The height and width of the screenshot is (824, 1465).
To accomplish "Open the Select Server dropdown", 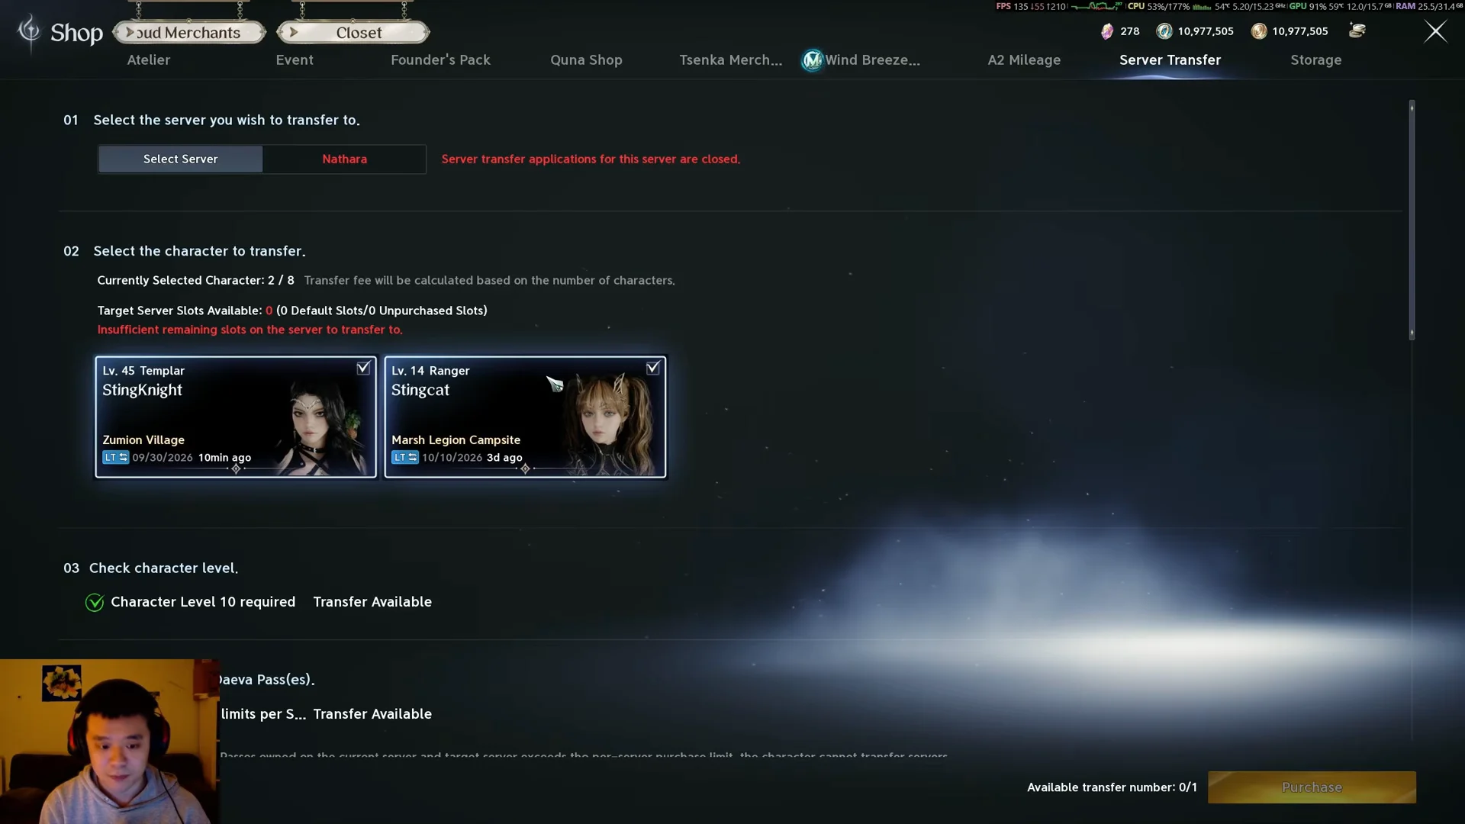I will click(181, 159).
